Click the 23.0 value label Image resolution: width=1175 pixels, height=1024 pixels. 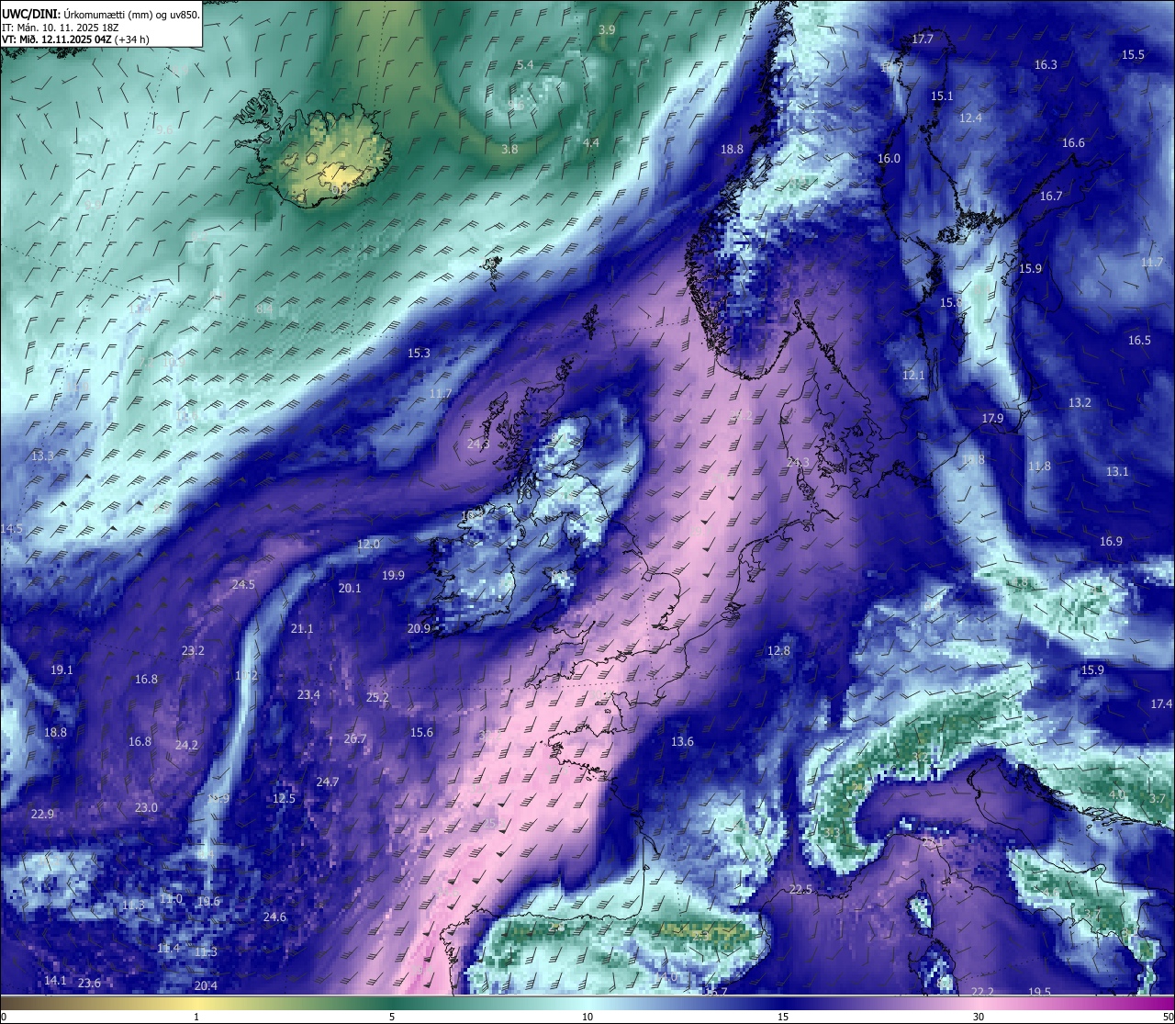tap(146, 807)
